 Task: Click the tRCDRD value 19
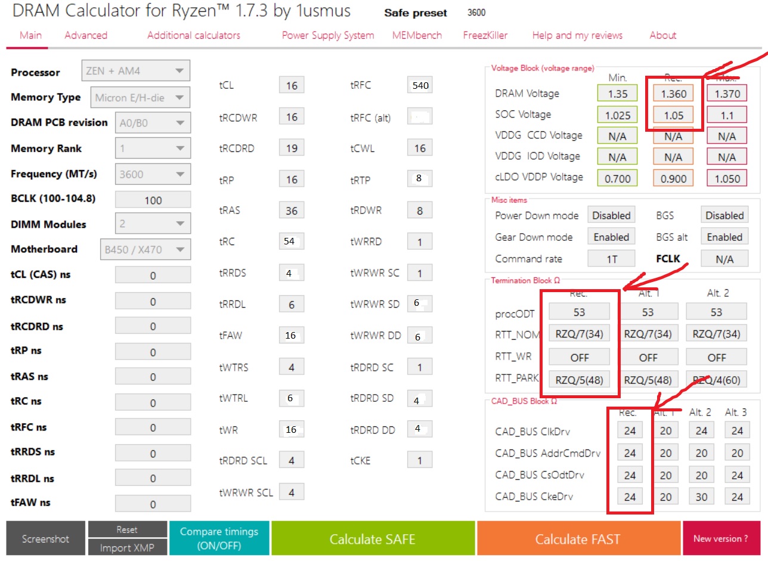[292, 148]
